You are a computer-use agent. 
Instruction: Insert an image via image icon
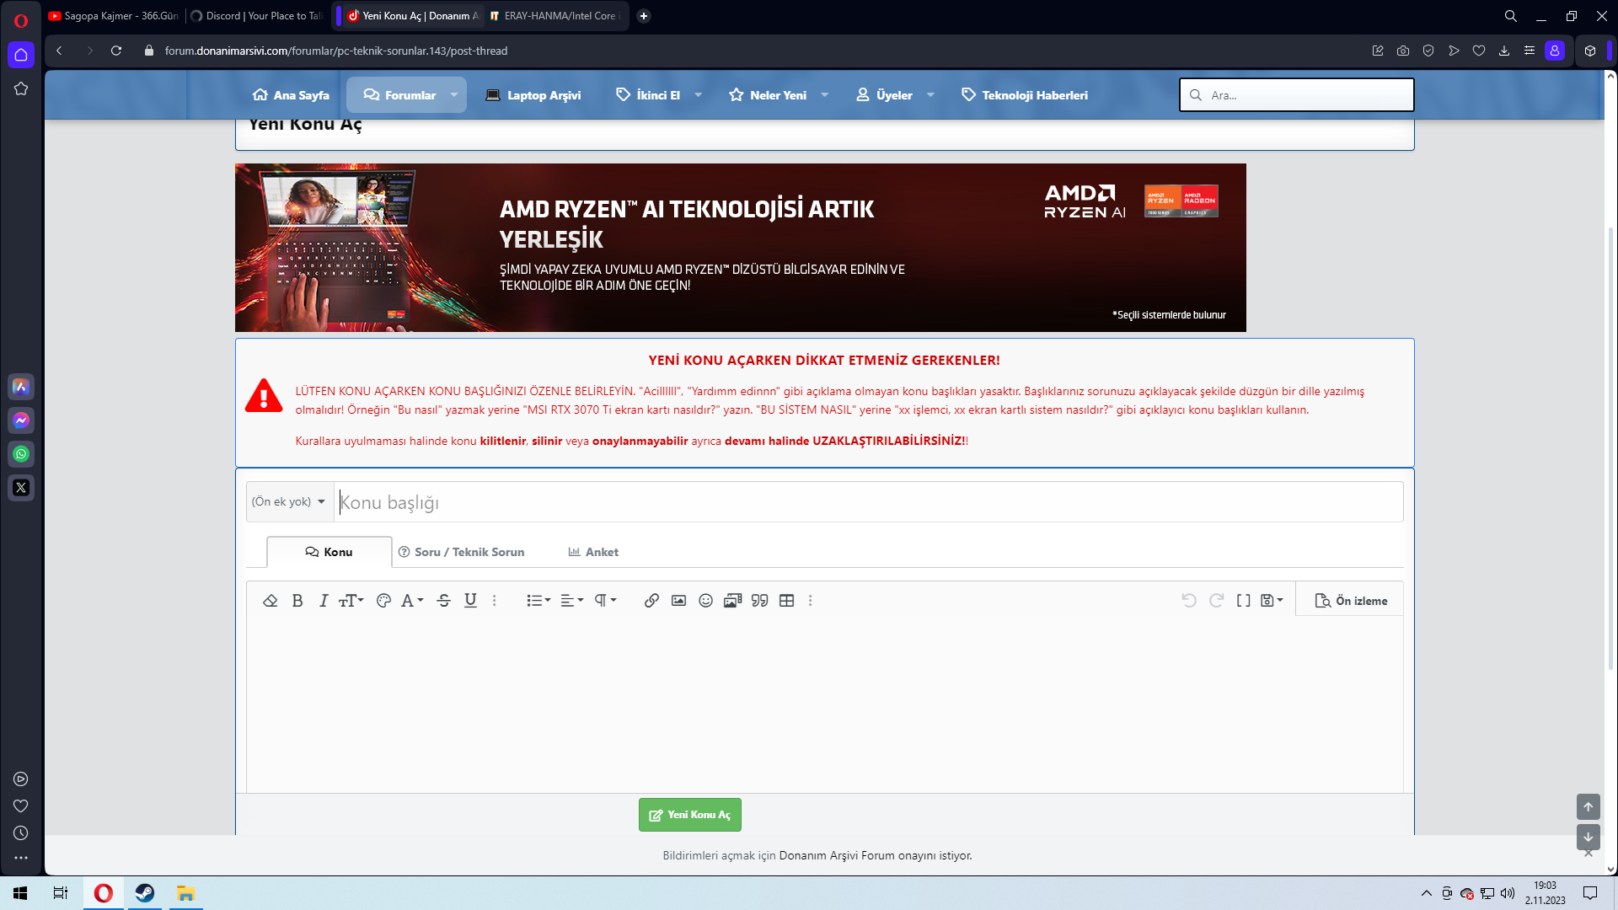(x=678, y=601)
